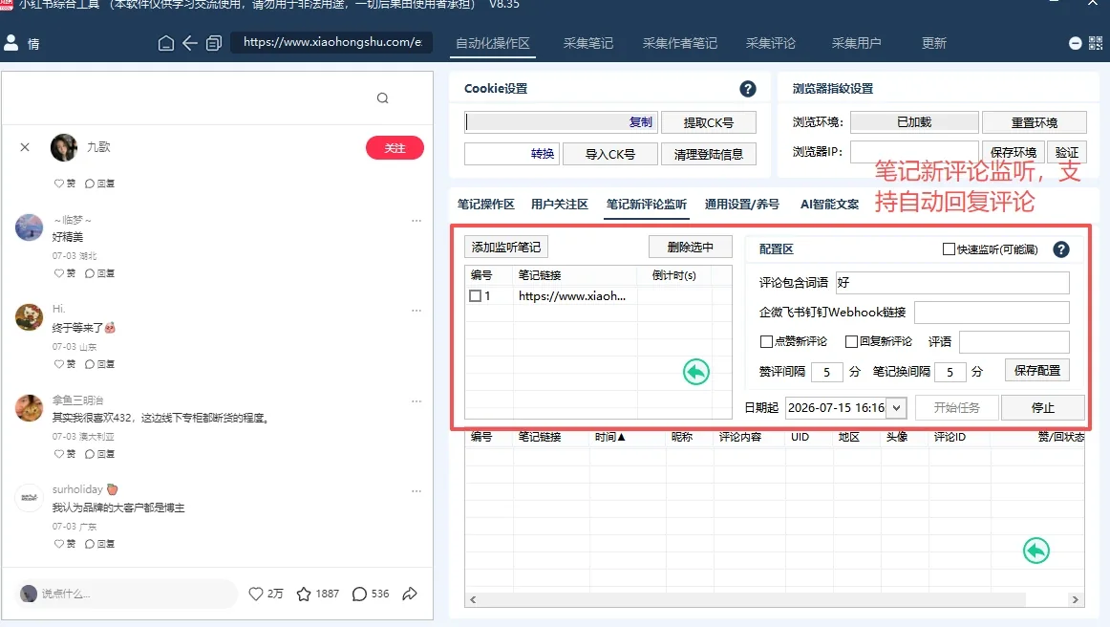Open the 日期起 datetime dropdown arrow
The height and width of the screenshot is (627, 1110).
[x=896, y=408]
